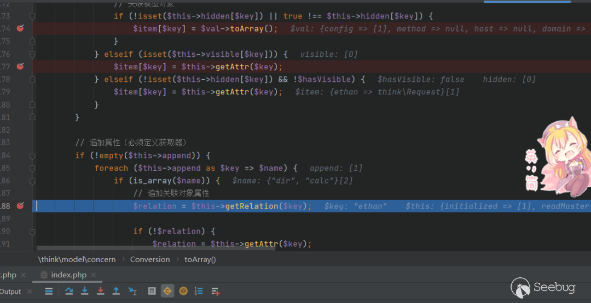
Task: Collapse the foreach $this->append loop
Action: (x=32, y=168)
